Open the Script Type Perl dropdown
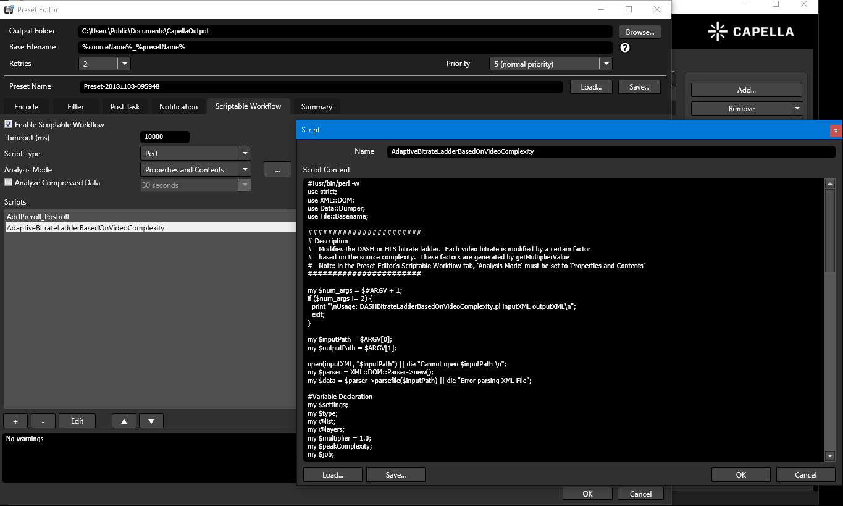843x506 pixels. [245, 154]
